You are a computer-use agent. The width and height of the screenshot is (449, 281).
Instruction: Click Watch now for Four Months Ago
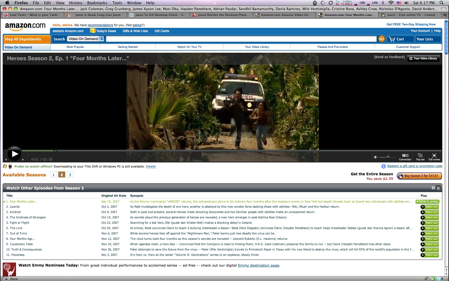(x=429, y=239)
